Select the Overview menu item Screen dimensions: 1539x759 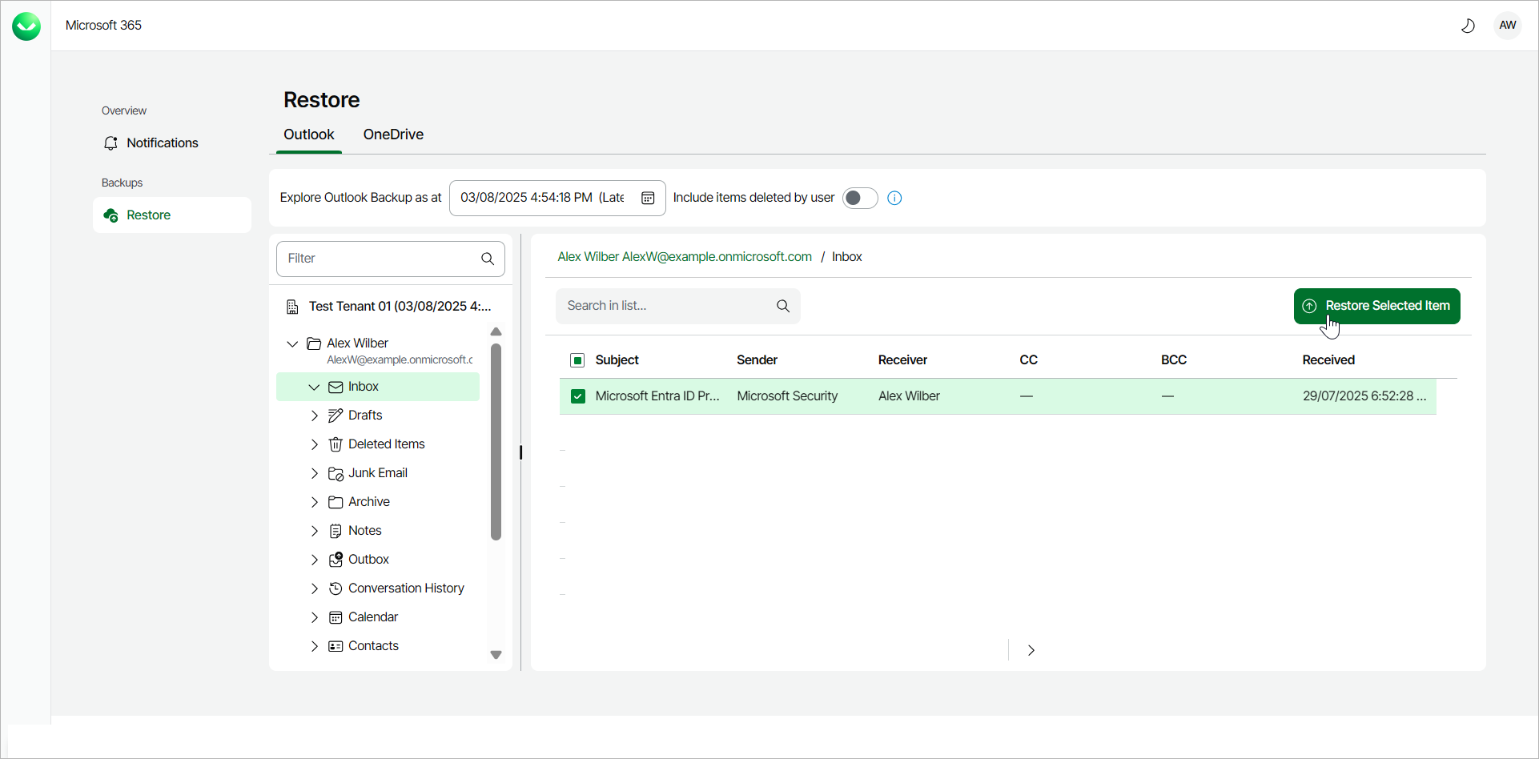click(123, 110)
